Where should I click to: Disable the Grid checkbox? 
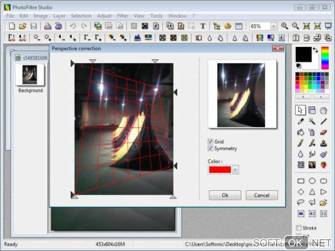click(x=211, y=141)
